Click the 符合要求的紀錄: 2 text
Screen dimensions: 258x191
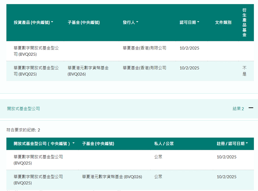pos(23,130)
